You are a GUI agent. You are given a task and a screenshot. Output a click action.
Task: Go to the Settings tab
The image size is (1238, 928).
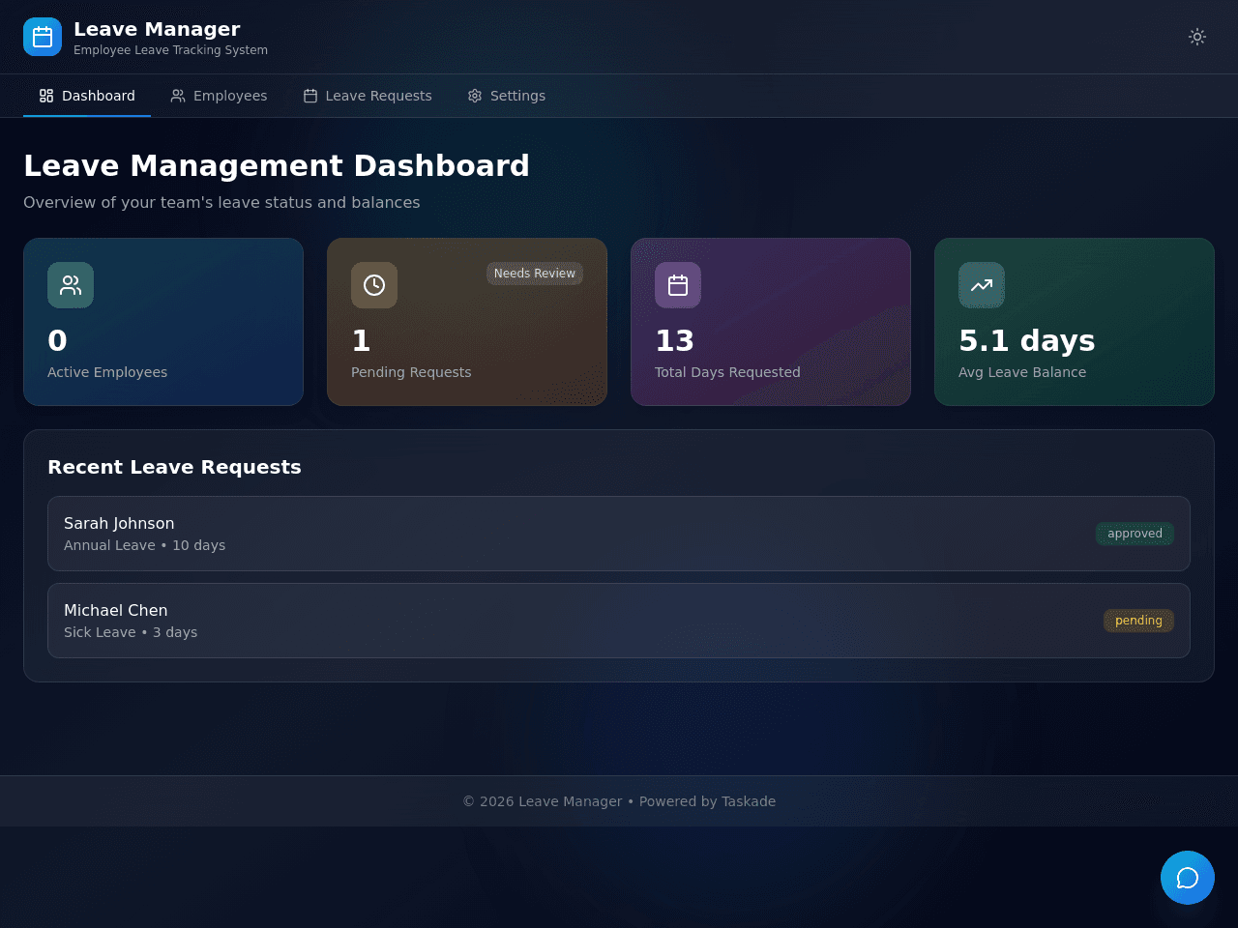pos(507,96)
